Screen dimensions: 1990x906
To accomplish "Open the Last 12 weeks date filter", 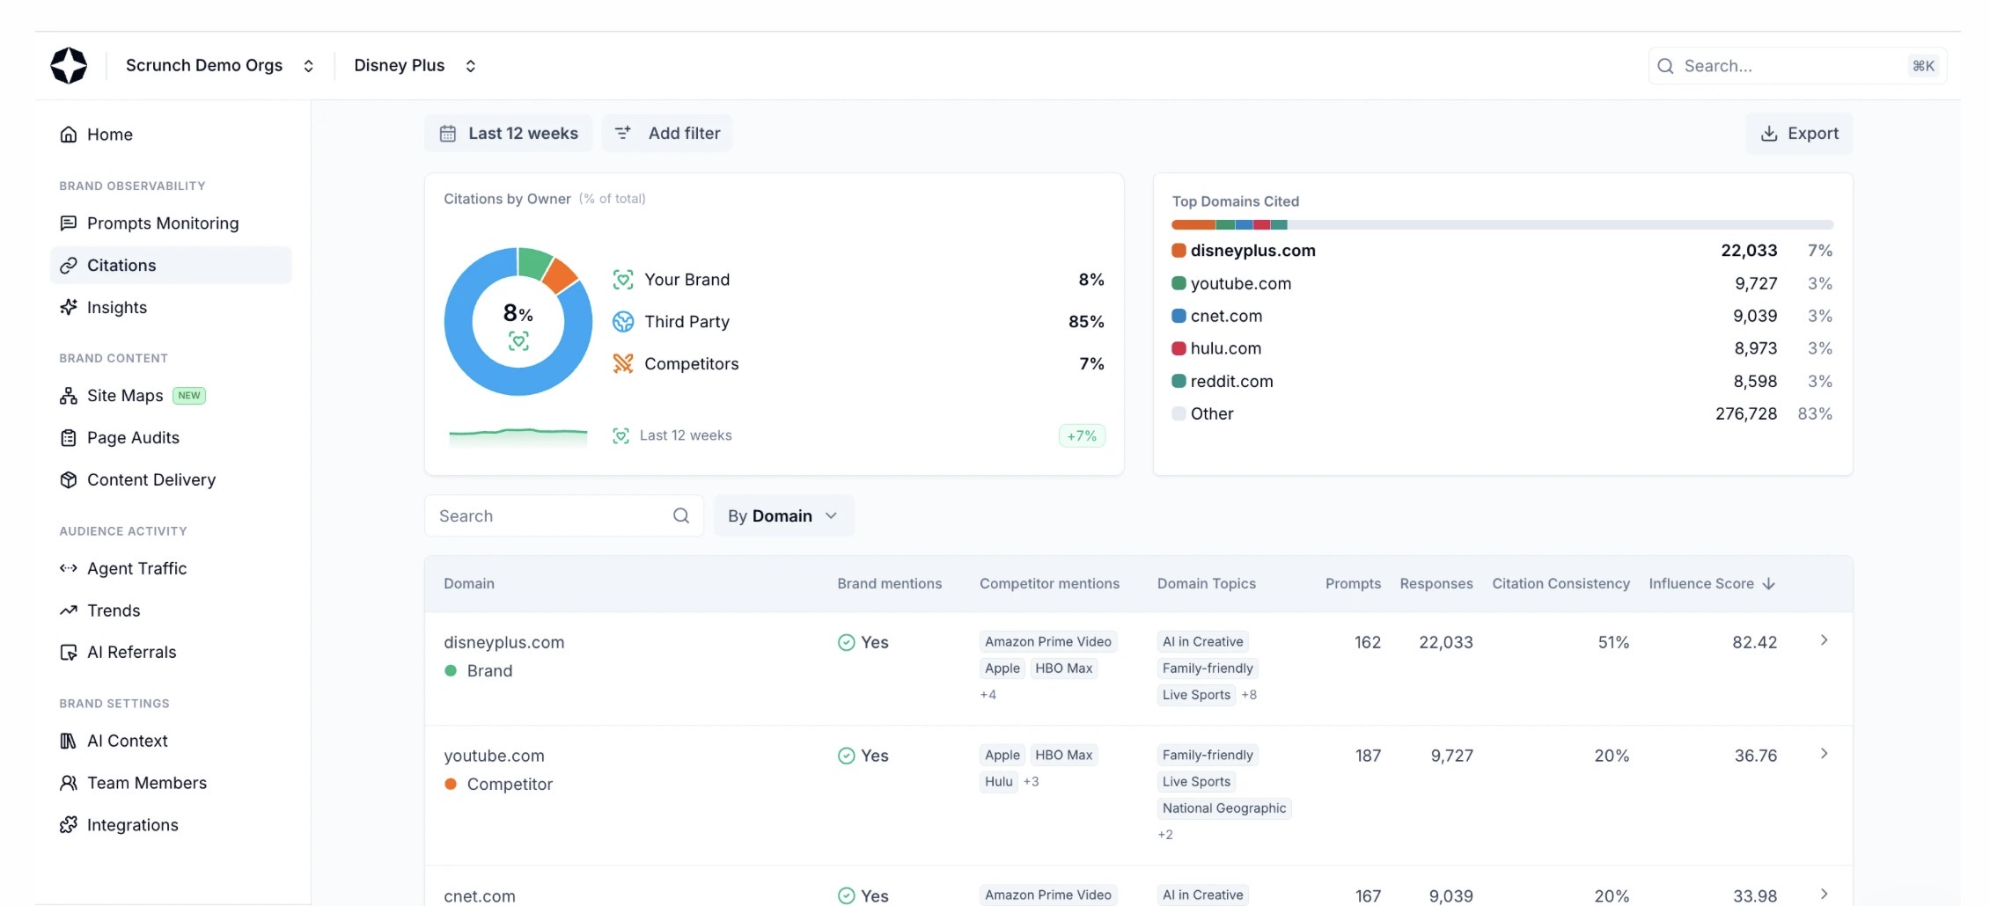I will point(509,134).
